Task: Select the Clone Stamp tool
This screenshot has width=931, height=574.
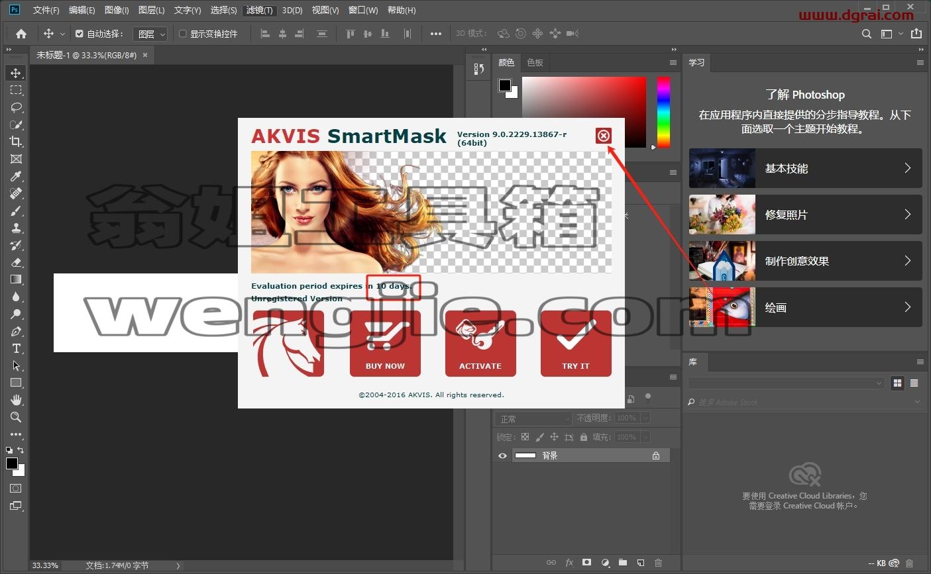Action: [16, 228]
